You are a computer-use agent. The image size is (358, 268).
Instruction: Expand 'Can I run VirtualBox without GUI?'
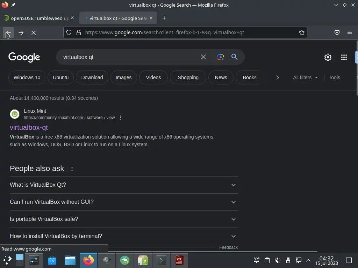tap(124, 202)
